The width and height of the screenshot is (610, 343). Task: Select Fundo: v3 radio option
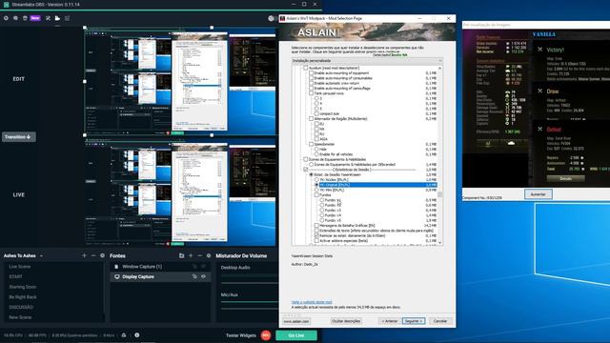[322, 210]
